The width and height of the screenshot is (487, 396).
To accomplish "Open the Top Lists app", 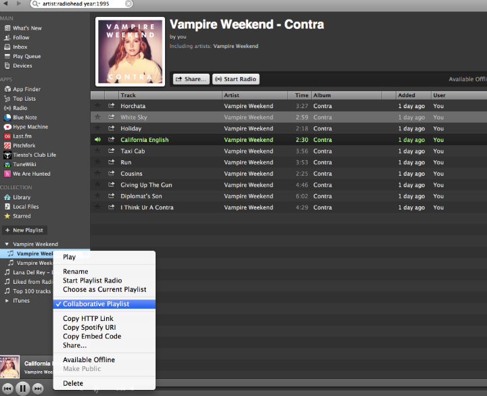I will 20,99.
